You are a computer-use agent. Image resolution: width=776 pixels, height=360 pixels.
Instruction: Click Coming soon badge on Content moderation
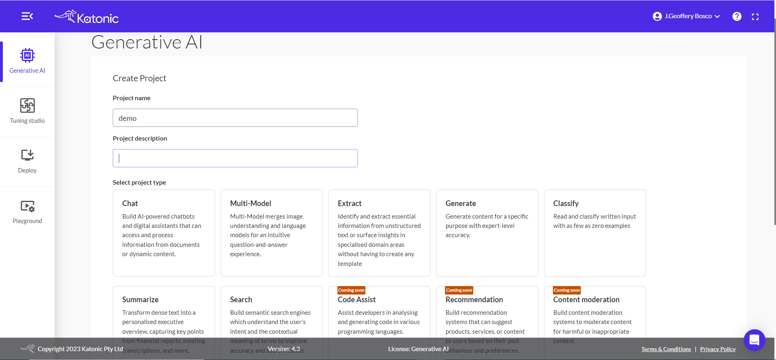pyautogui.click(x=567, y=290)
